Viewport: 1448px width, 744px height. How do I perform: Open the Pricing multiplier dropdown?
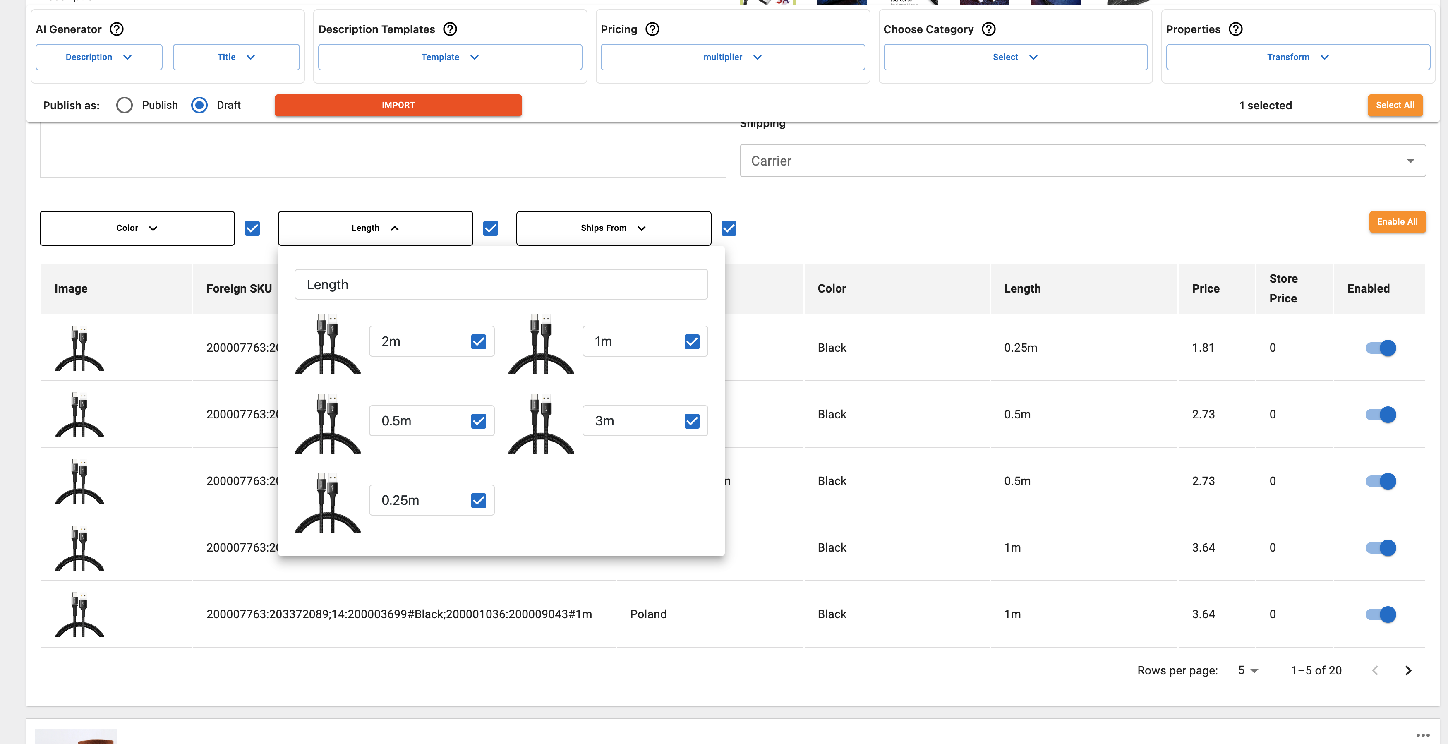(x=732, y=57)
